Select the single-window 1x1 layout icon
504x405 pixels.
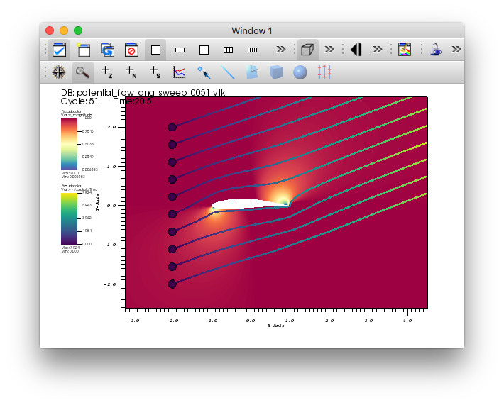pos(155,50)
